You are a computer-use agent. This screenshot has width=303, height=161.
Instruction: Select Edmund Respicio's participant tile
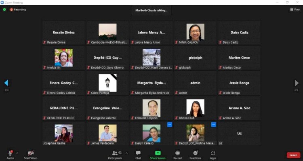point(151,108)
